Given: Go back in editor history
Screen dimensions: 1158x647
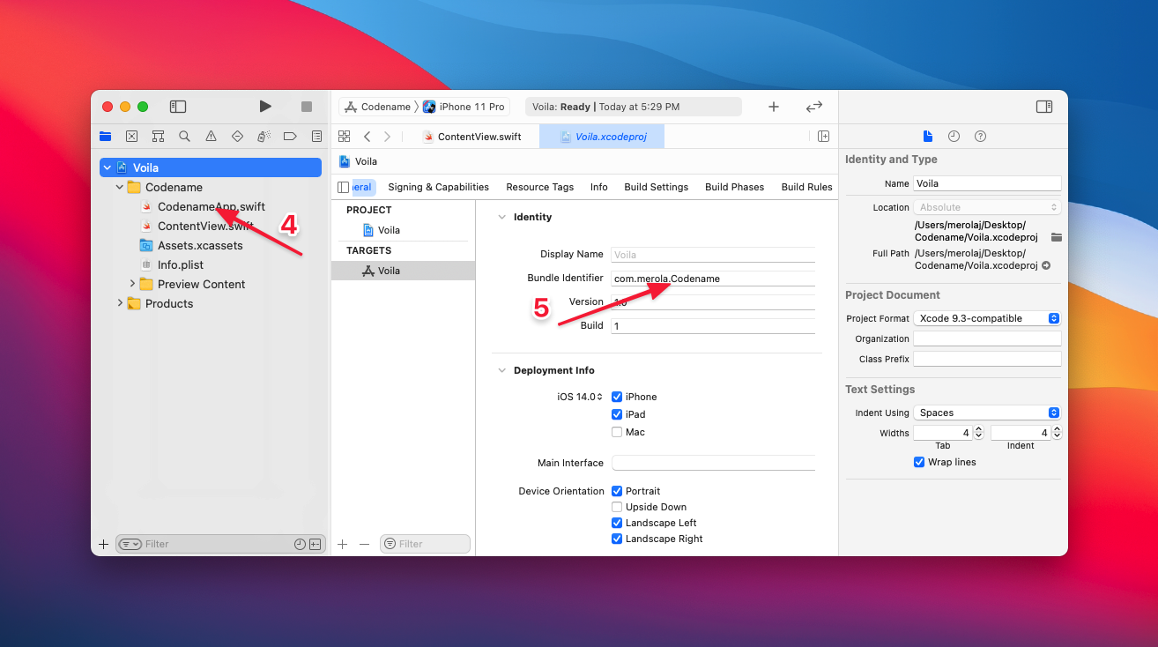Looking at the screenshot, I should pos(367,136).
